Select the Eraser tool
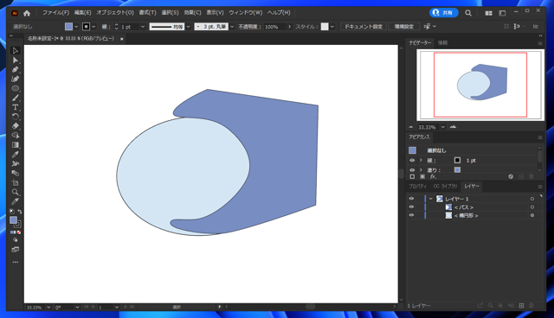 pyautogui.click(x=16, y=126)
